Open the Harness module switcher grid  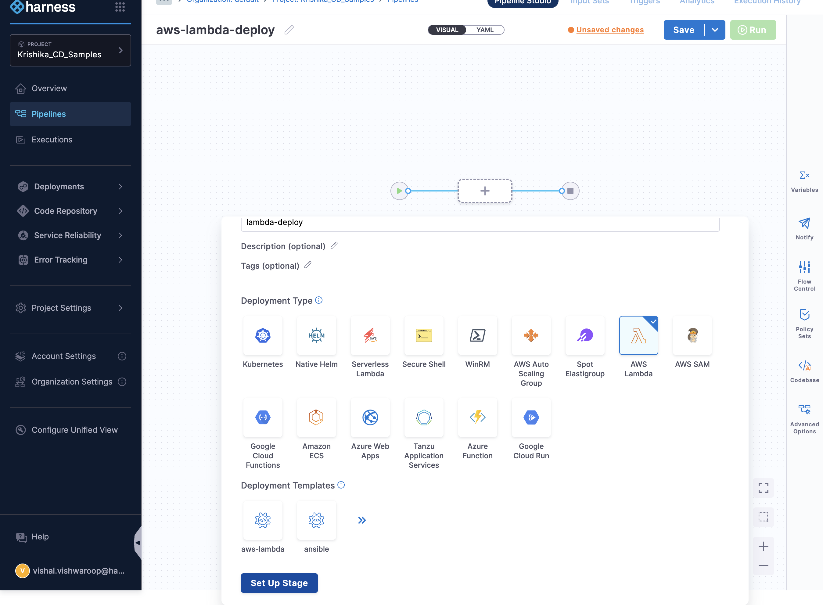pos(120,7)
